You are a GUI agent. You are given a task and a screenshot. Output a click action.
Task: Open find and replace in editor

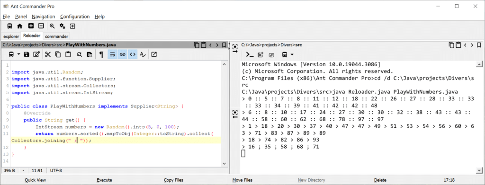(x=80, y=55)
